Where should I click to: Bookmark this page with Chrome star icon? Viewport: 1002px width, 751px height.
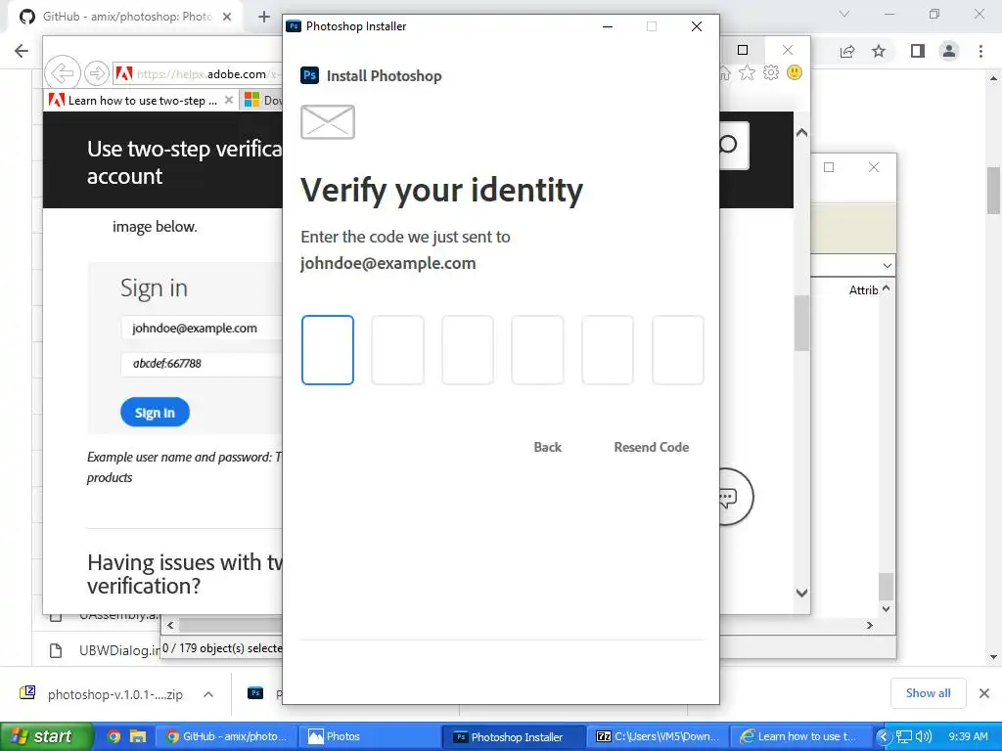[879, 51]
